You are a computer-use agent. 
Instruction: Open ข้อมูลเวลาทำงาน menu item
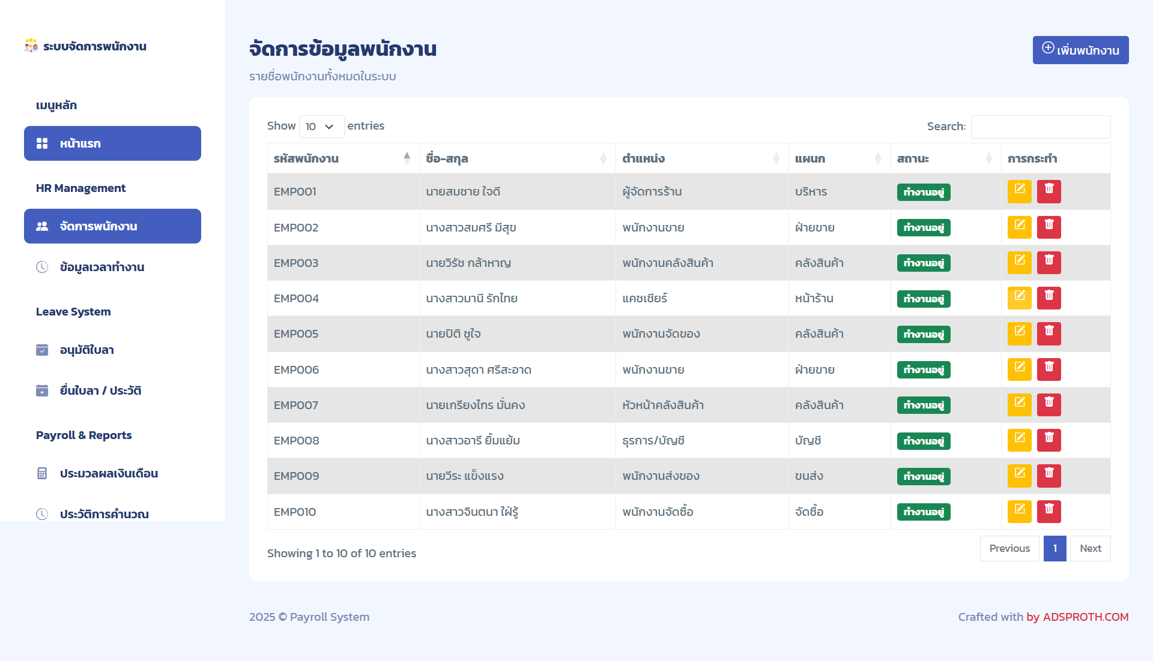click(x=112, y=267)
